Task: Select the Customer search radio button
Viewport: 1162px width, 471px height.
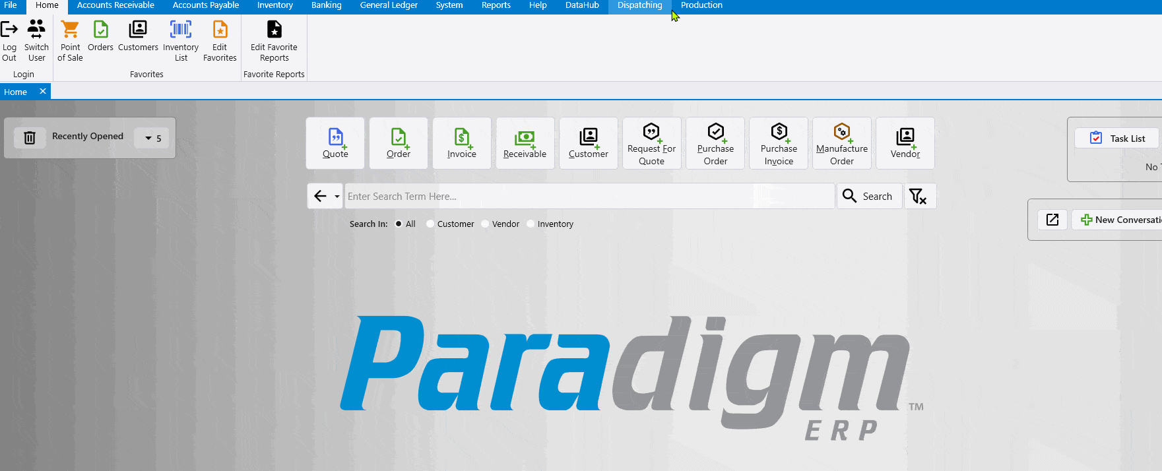Action: click(430, 224)
